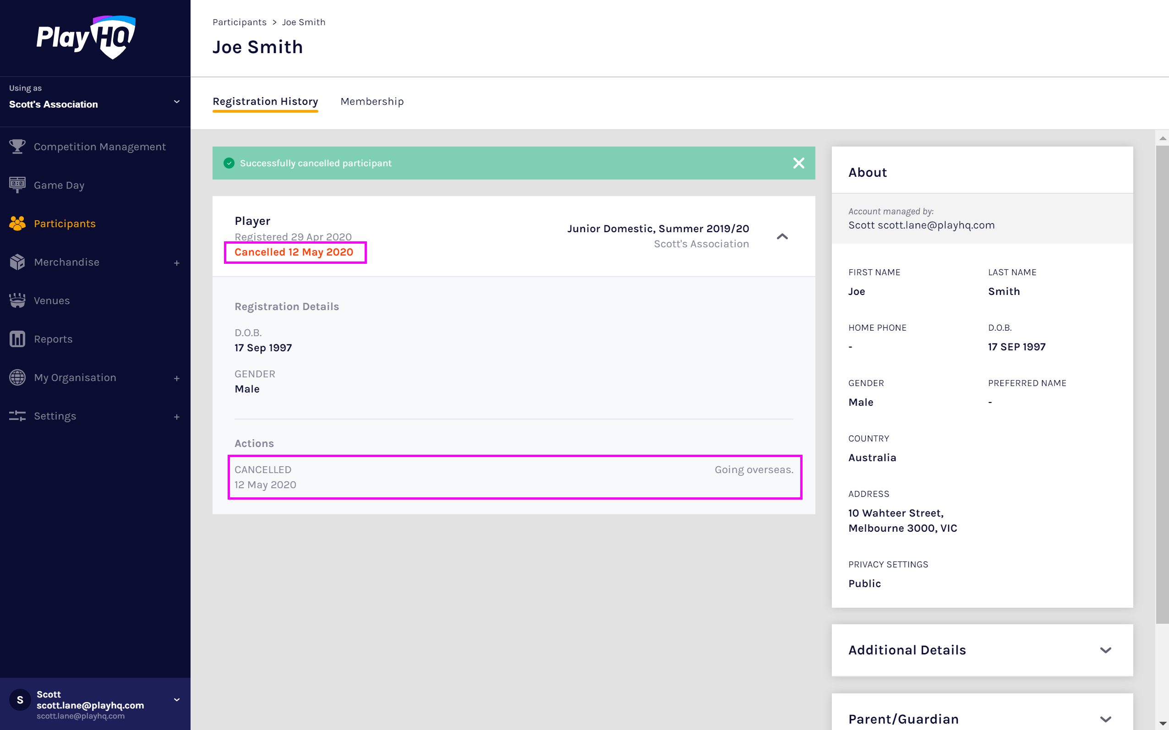Select the Participants people icon
This screenshot has height=730, width=1169.
point(17,223)
